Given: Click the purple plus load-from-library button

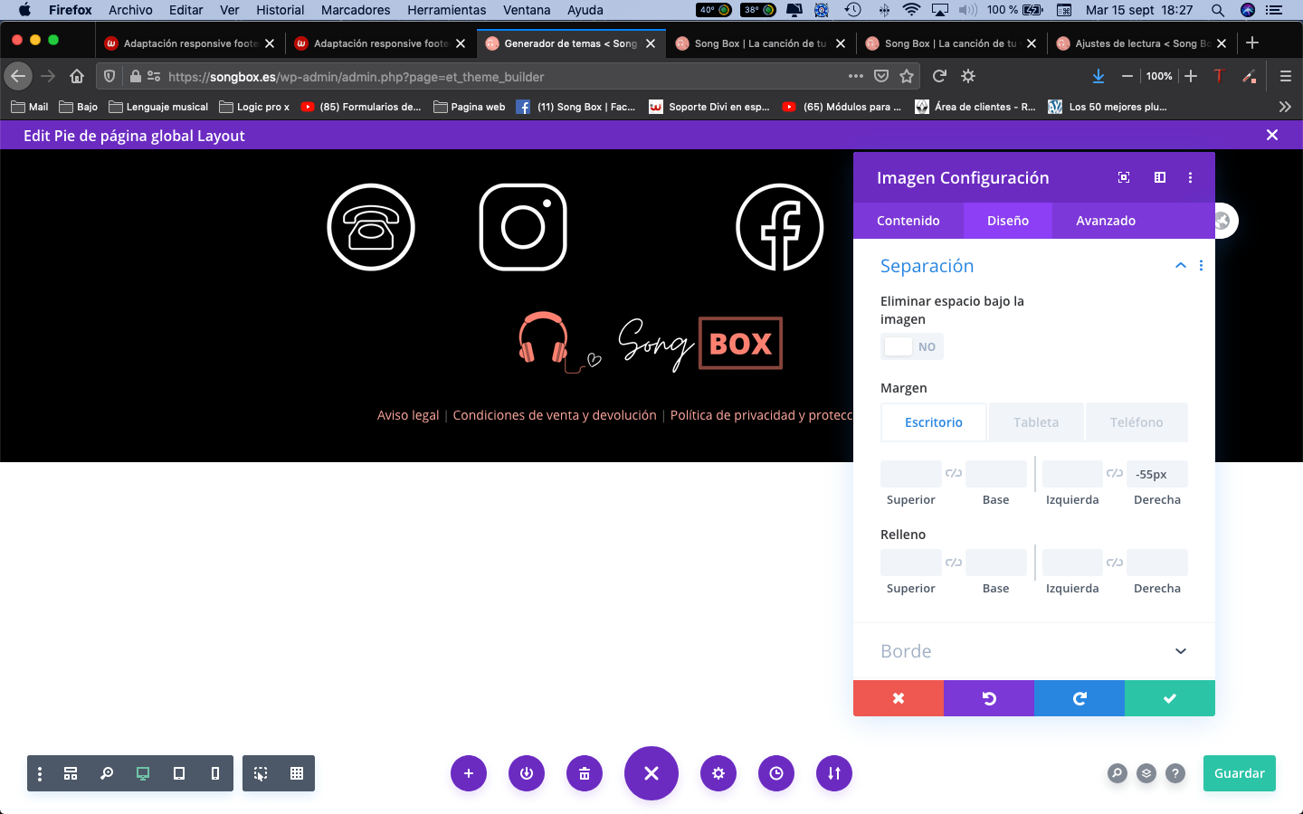Looking at the screenshot, I should pos(469,773).
